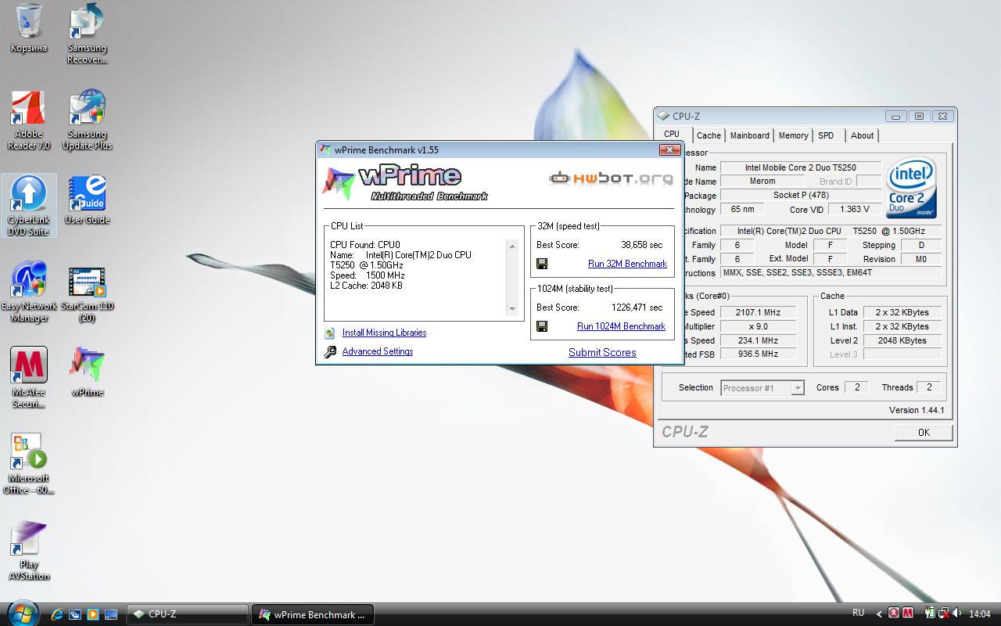1001x626 pixels.
Task: Click the wrench icon for Advanced Settings
Action: point(330,351)
